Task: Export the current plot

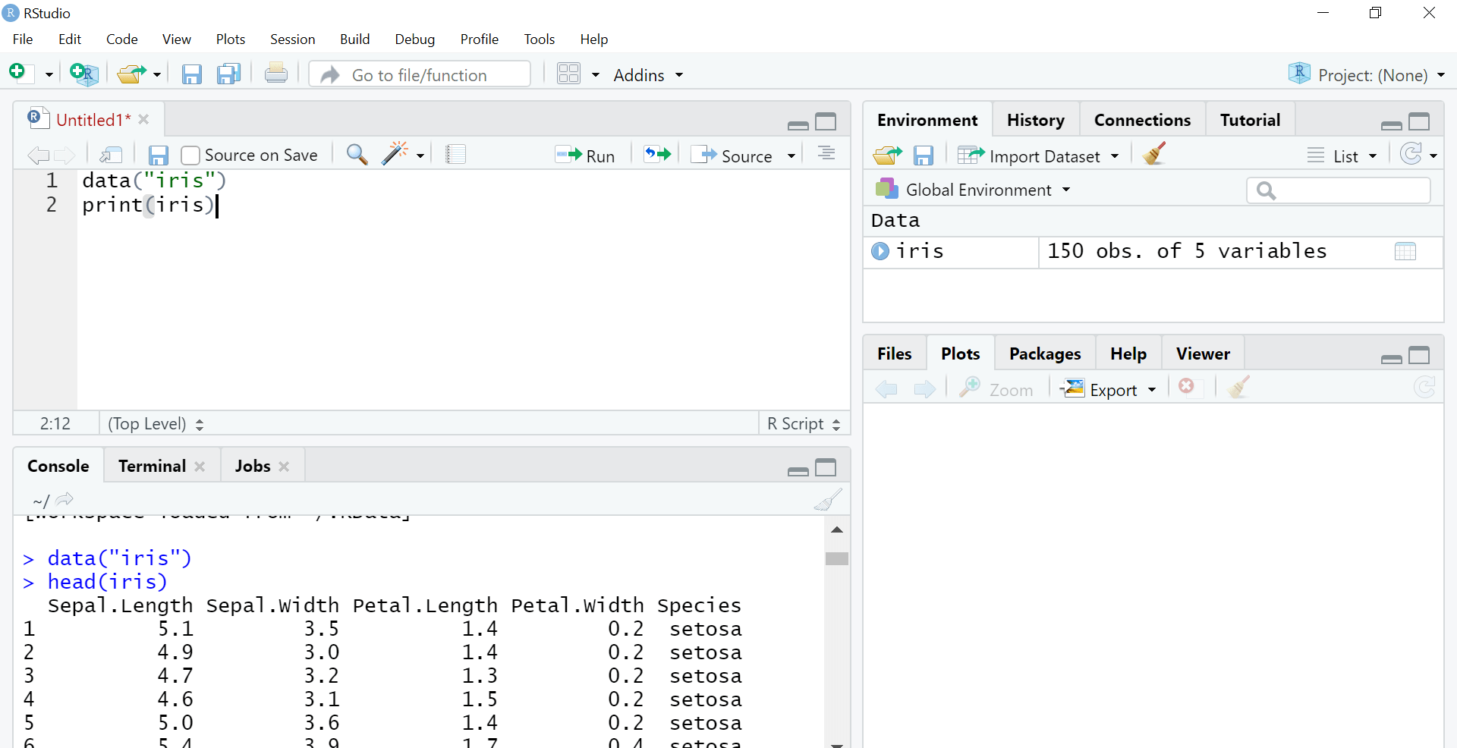Action: (x=1107, y=389)
